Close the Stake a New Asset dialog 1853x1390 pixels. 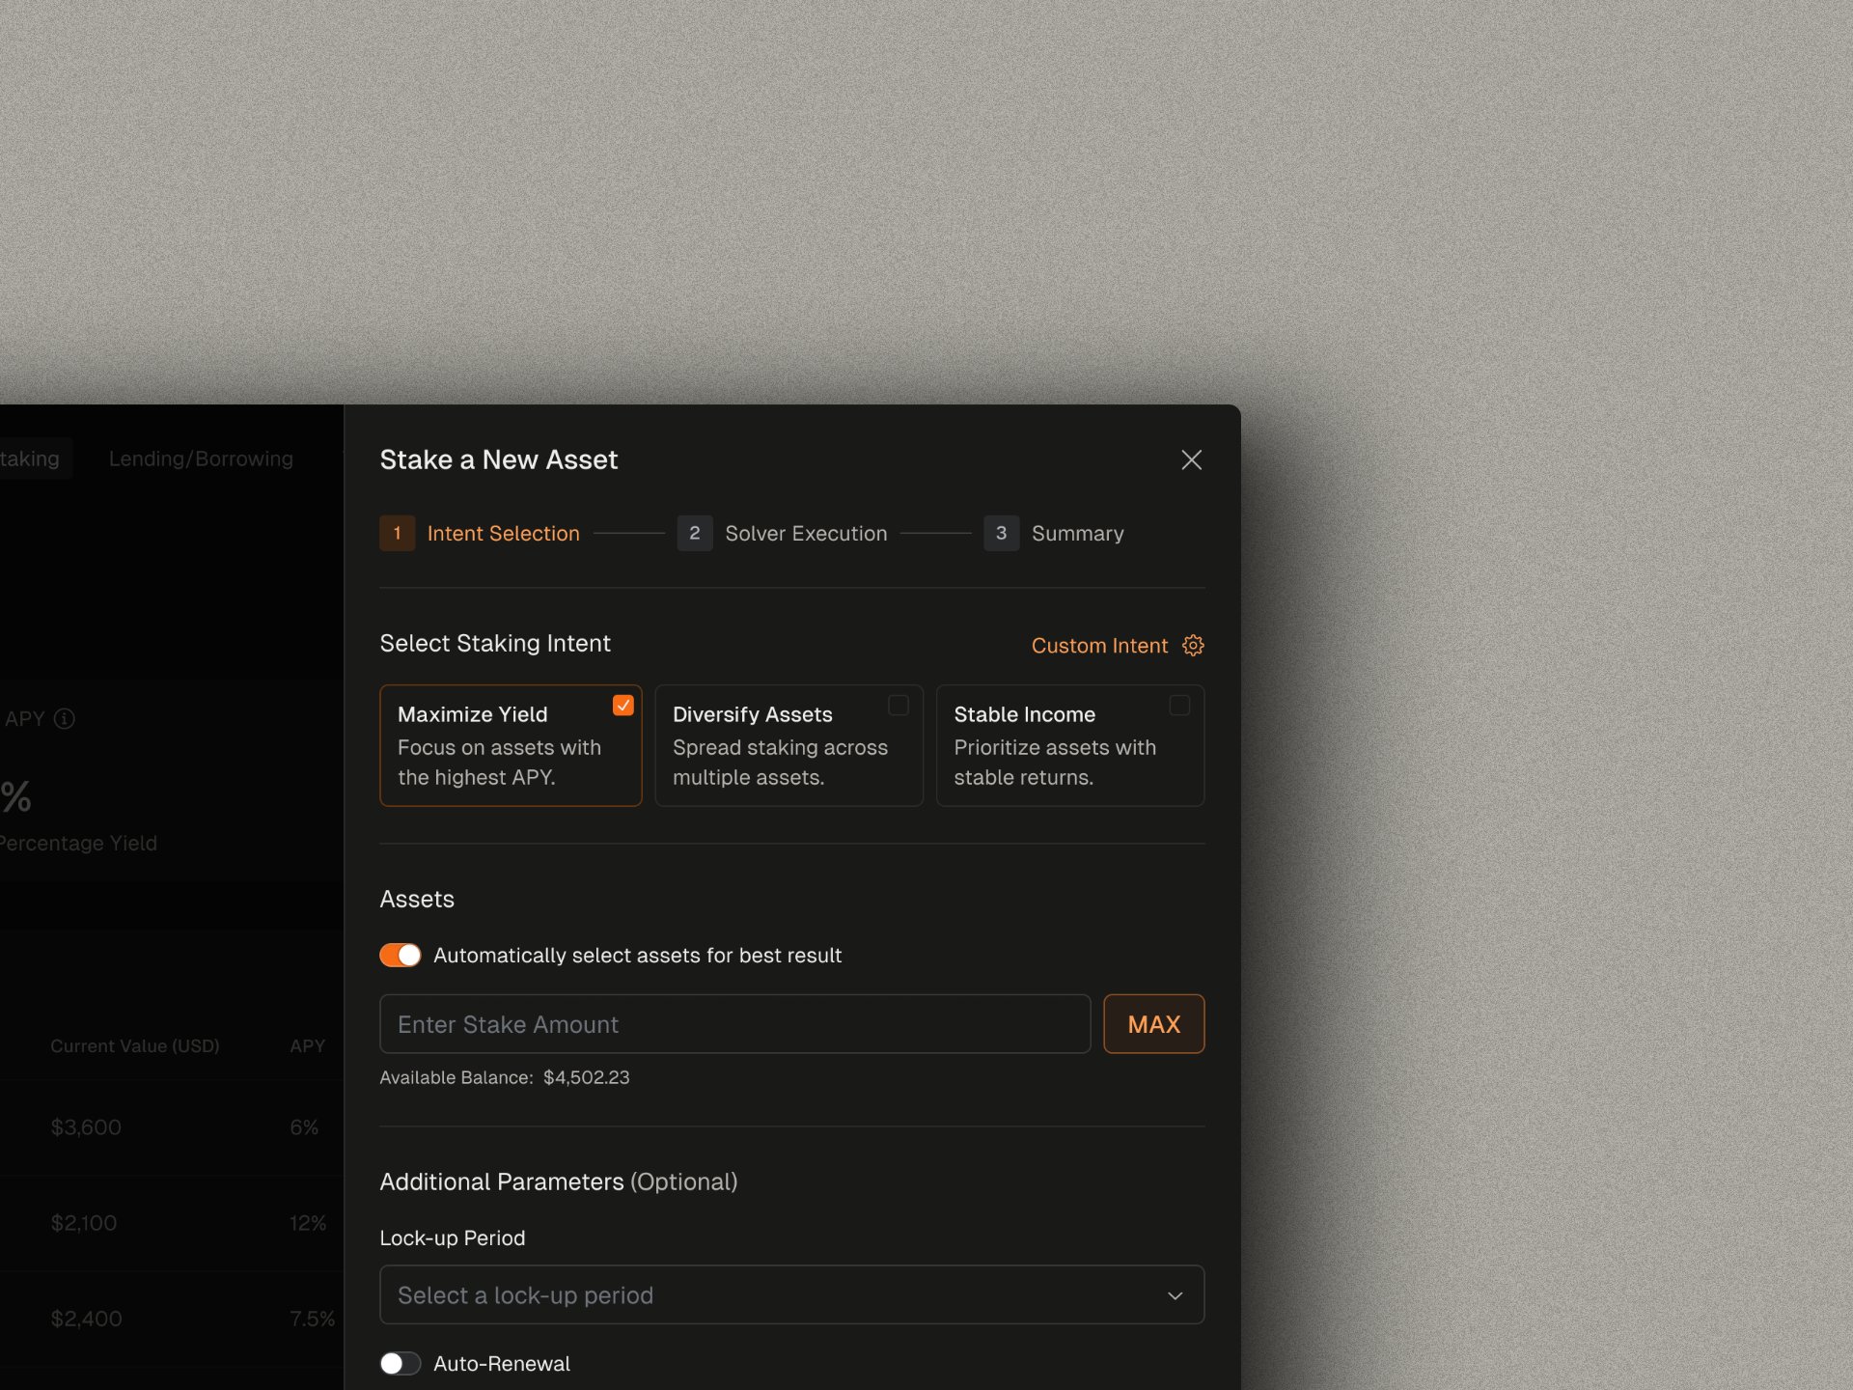coord(1191,459)
